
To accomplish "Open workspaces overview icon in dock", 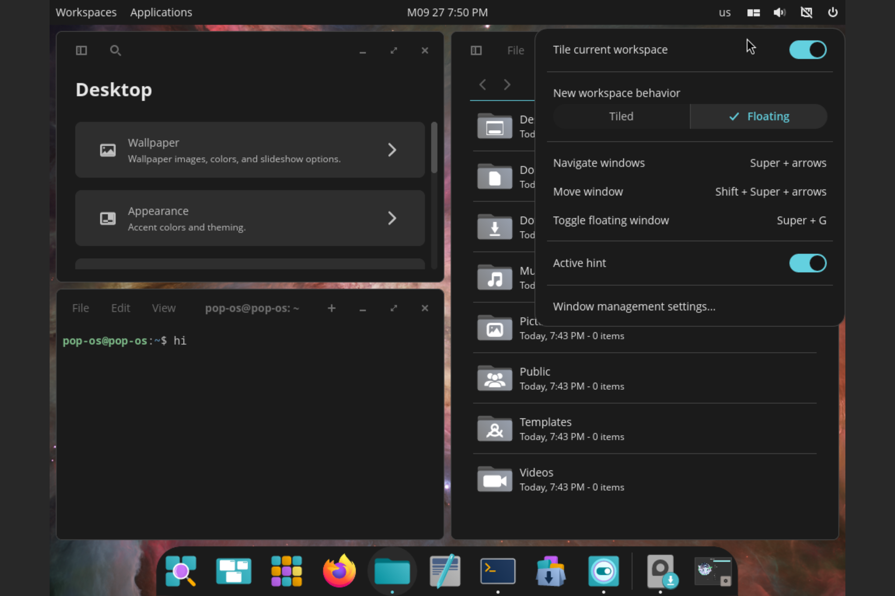I will [233, 571].
